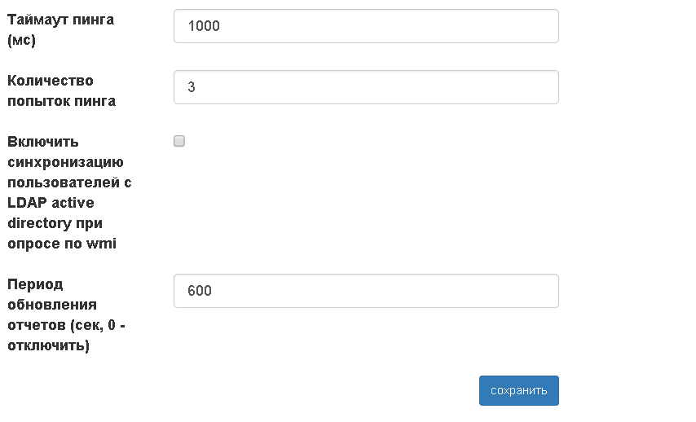The image size is (696, 422).
Task: Click the report refresh period field
Action: 366,291
